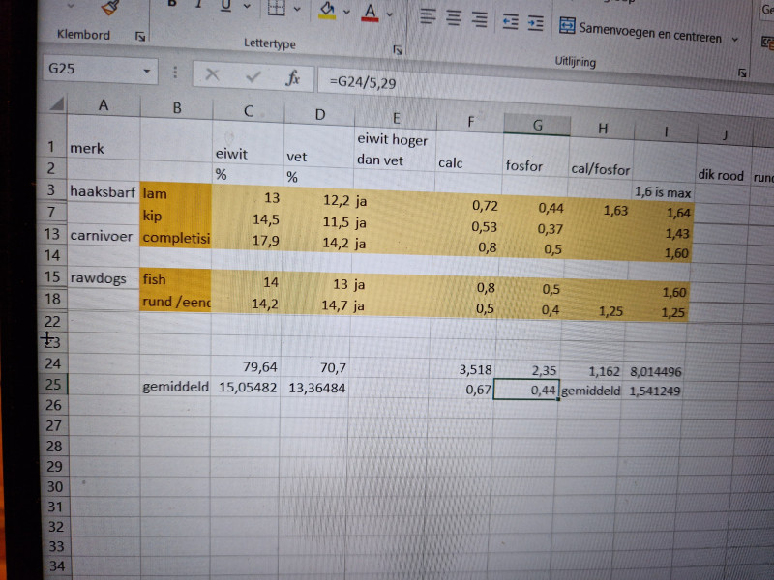774x580 pixels.
Task: Select column C header
Action: coord(249,111)
